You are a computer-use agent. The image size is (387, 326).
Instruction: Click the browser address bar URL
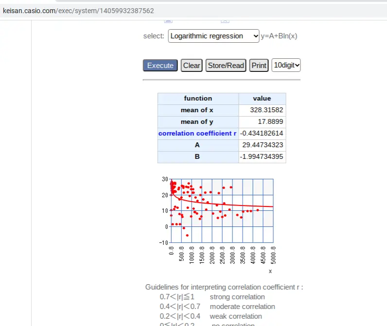click(x=78, y=11)
